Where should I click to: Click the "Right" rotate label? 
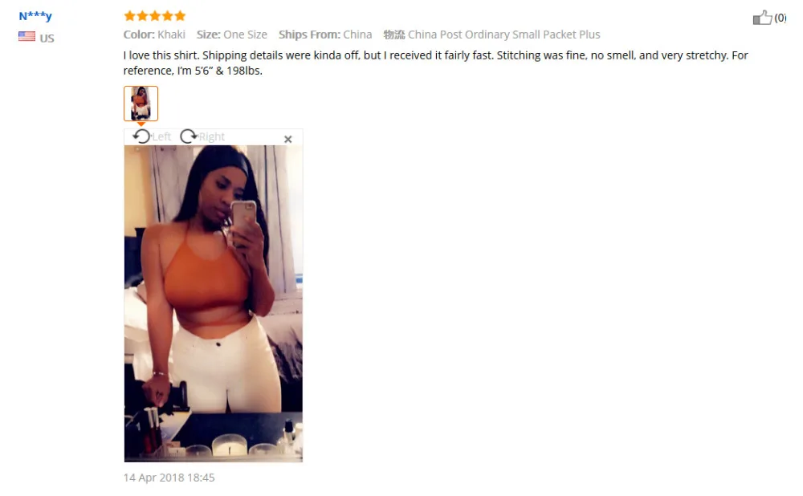tap(211, 136)
